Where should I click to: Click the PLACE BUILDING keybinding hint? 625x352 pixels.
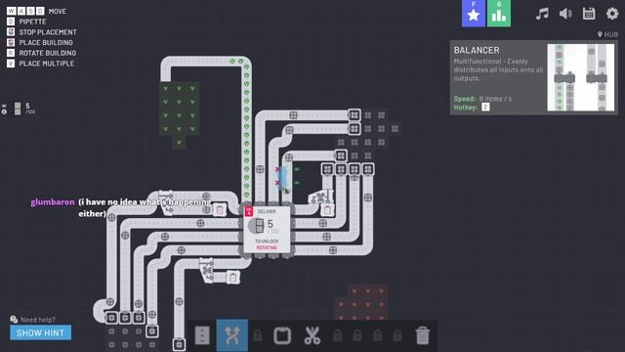(46, 42)
